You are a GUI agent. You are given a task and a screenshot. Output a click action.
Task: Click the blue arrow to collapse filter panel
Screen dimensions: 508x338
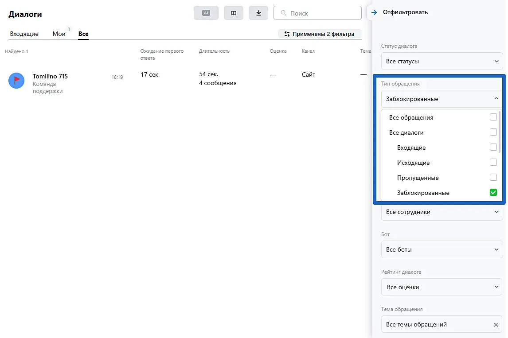coord(374,12)
